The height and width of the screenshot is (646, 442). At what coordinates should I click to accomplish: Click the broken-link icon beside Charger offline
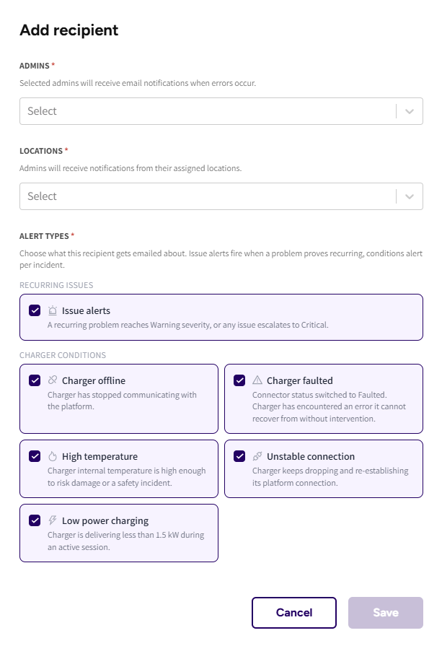pyautogui.click(x=52, y=380)
